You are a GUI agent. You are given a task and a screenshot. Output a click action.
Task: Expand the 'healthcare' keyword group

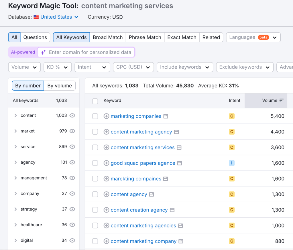[15, 225]
